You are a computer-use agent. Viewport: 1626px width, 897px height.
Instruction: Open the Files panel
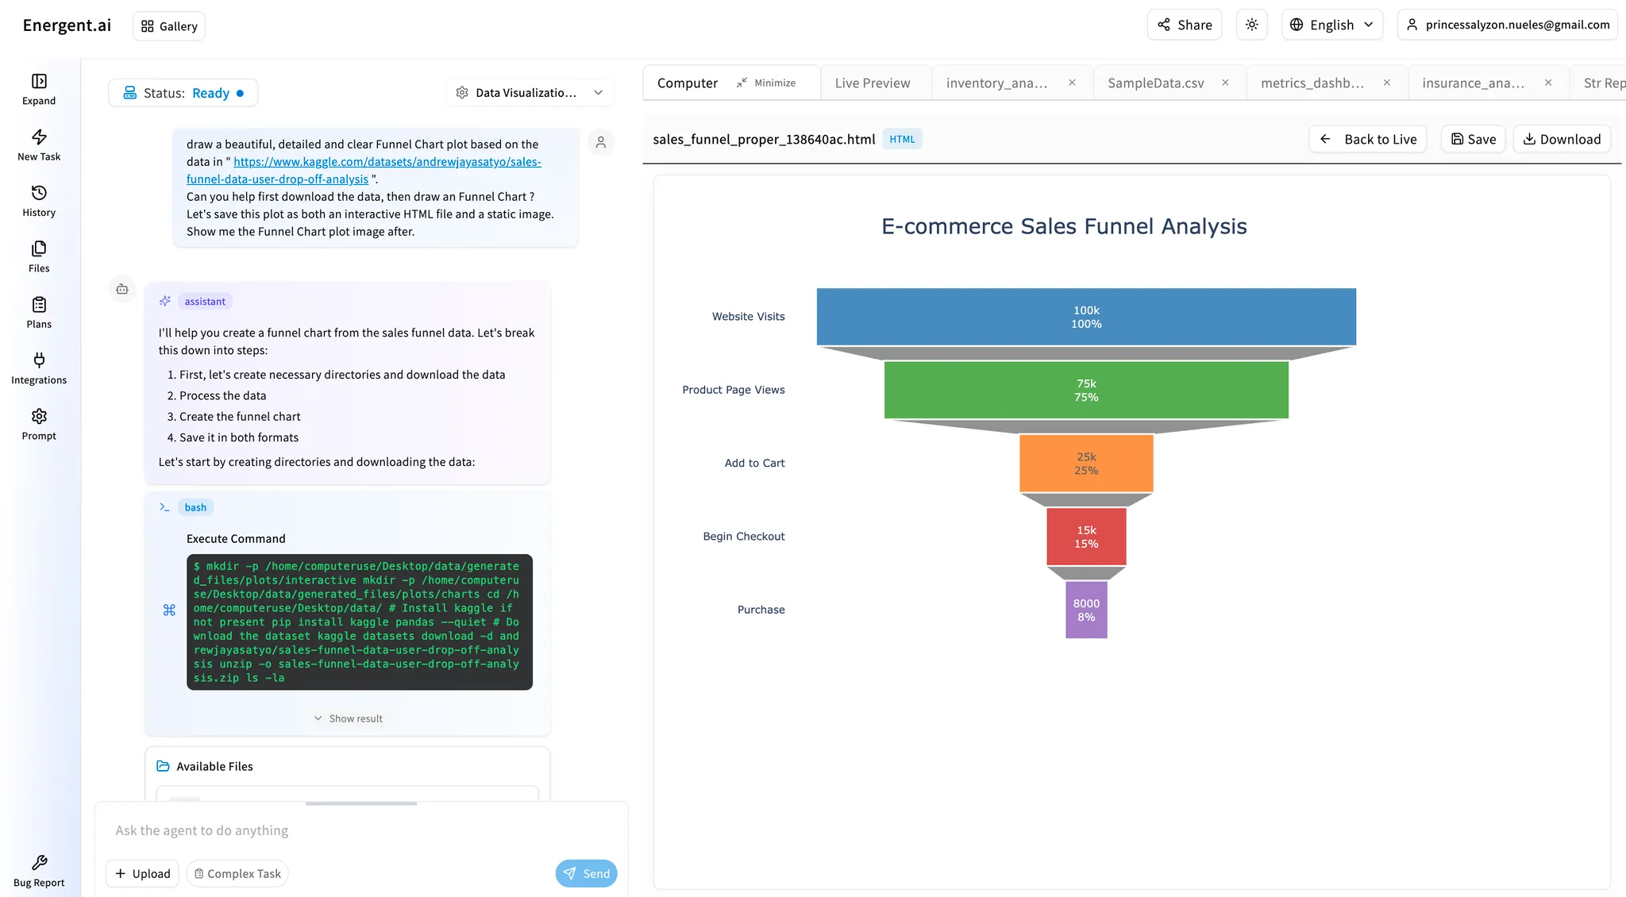pos(39,256)
